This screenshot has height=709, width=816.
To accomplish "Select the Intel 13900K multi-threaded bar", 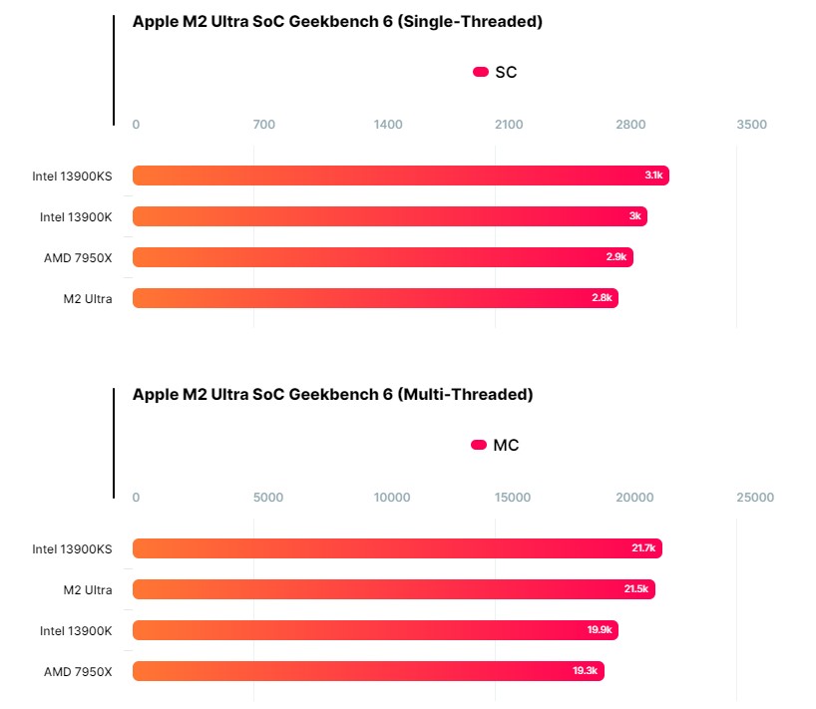I will pyautogui.click(x=374, y=630).
